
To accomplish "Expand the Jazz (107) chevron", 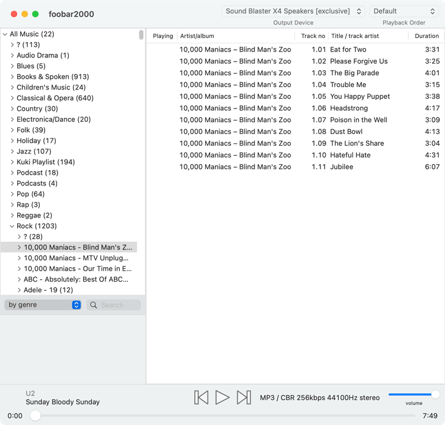I will [x=12, y=151].
